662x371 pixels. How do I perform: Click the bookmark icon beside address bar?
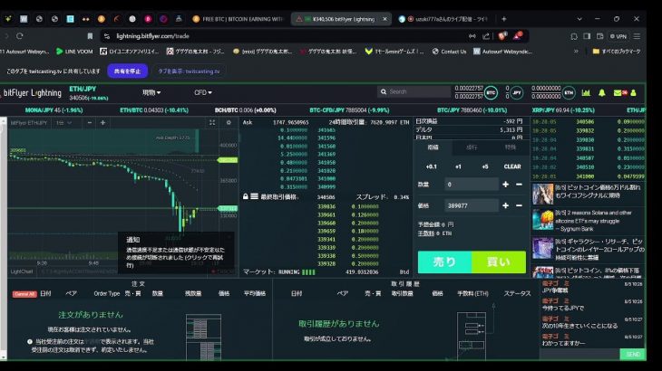tap(90, 36)
